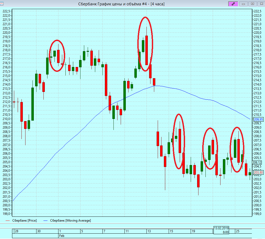Screen dimensions: 265x239
Task: Select the black 209,12 value label
Action: click(257, 163)
